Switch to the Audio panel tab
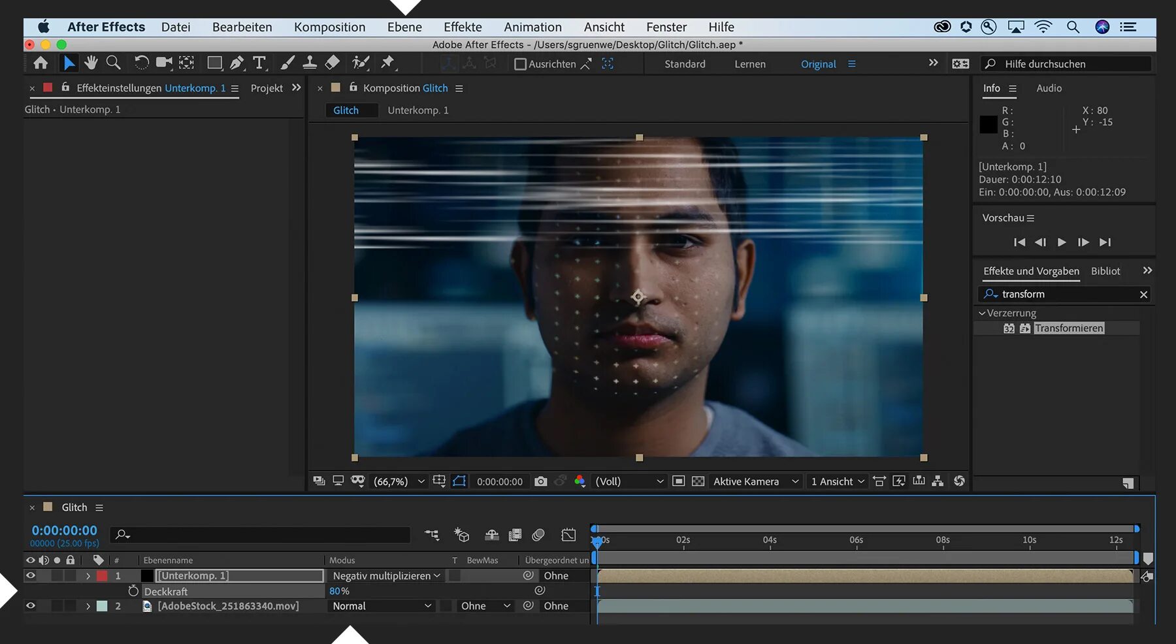Screen dimensions: 1176x644 click(x=1049, y=88)
